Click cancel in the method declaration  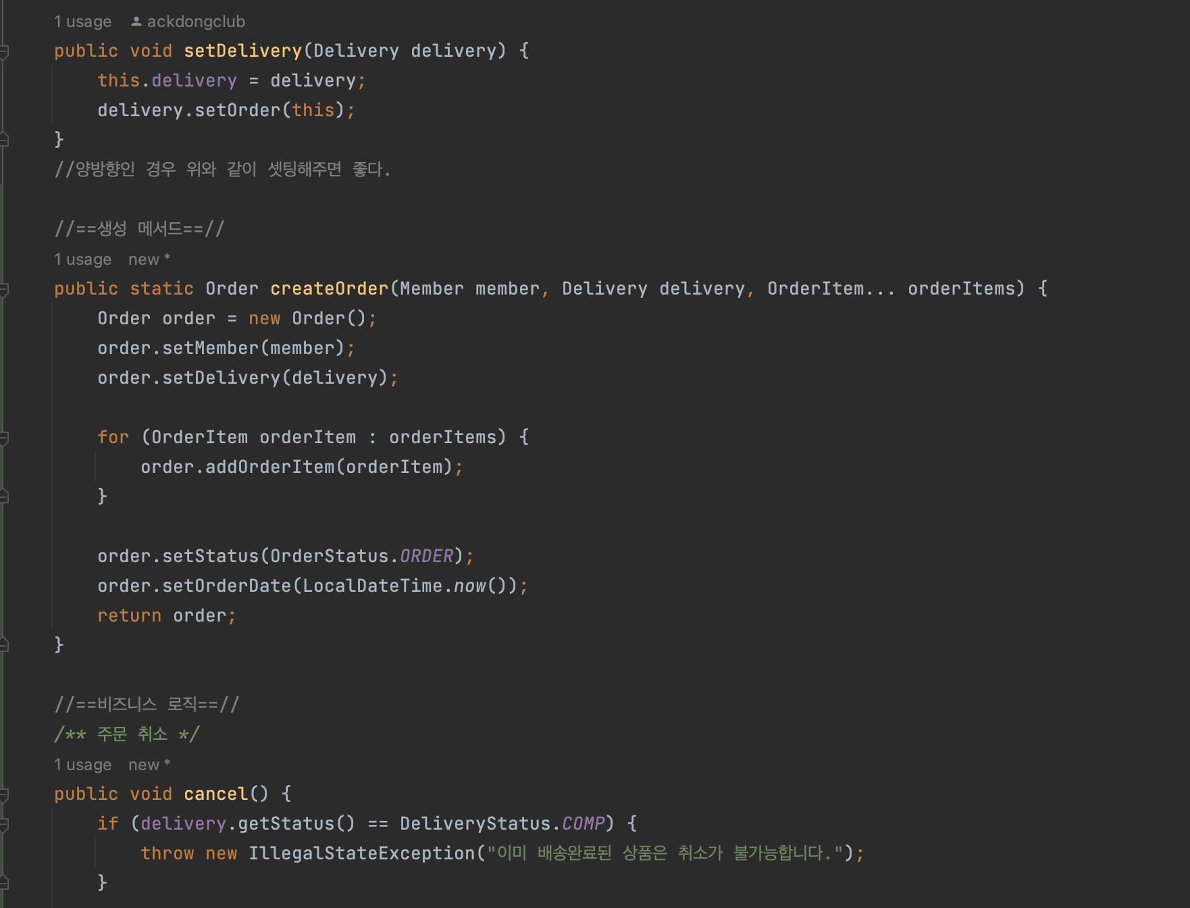click(216, 794)
